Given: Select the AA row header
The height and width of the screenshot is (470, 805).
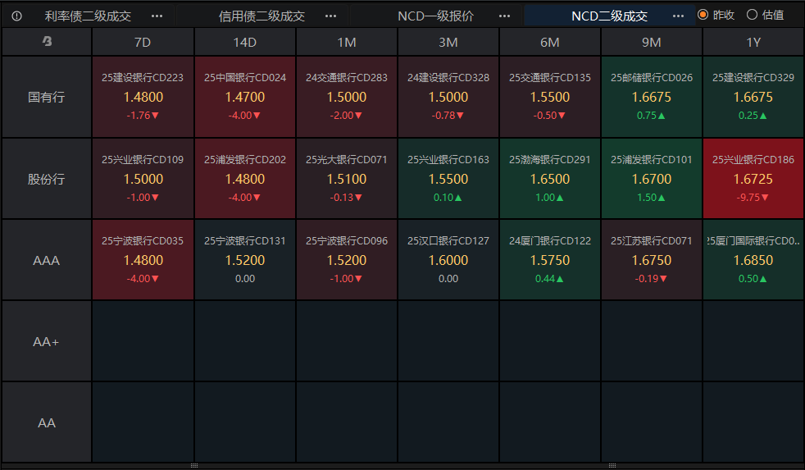Looking at the screenshot, I should 47,422.
